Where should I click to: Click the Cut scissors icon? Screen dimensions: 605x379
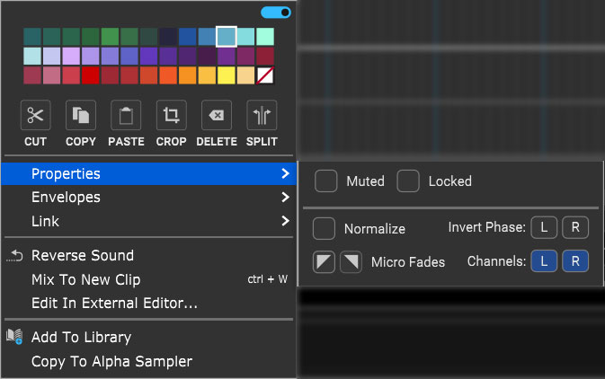pos(35,115)
